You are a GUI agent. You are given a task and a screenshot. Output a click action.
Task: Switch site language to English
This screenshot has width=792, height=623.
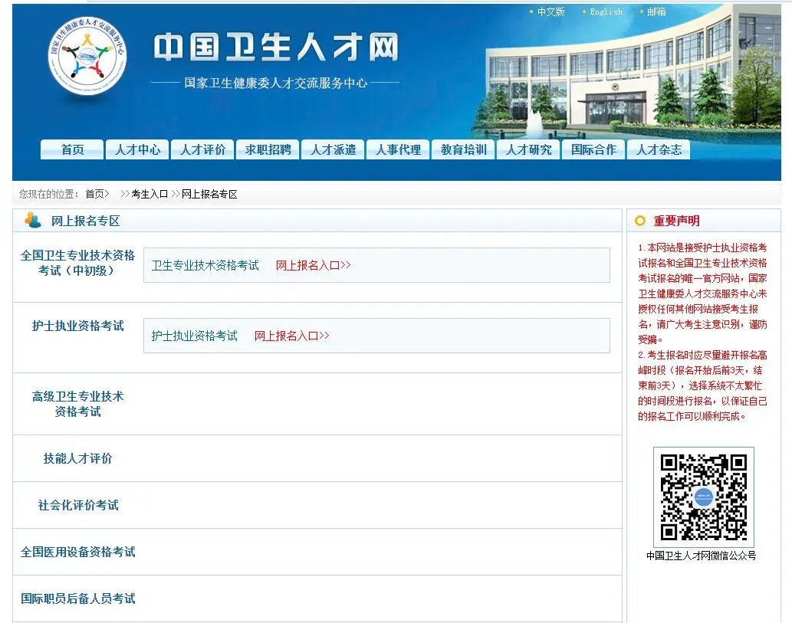pos(605,11)
